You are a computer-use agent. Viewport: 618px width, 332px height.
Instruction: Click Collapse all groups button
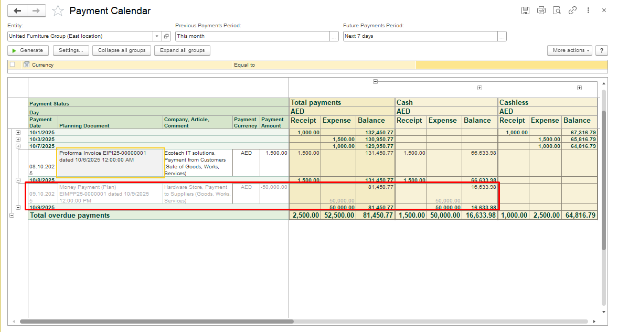click(x=122, y=50)
